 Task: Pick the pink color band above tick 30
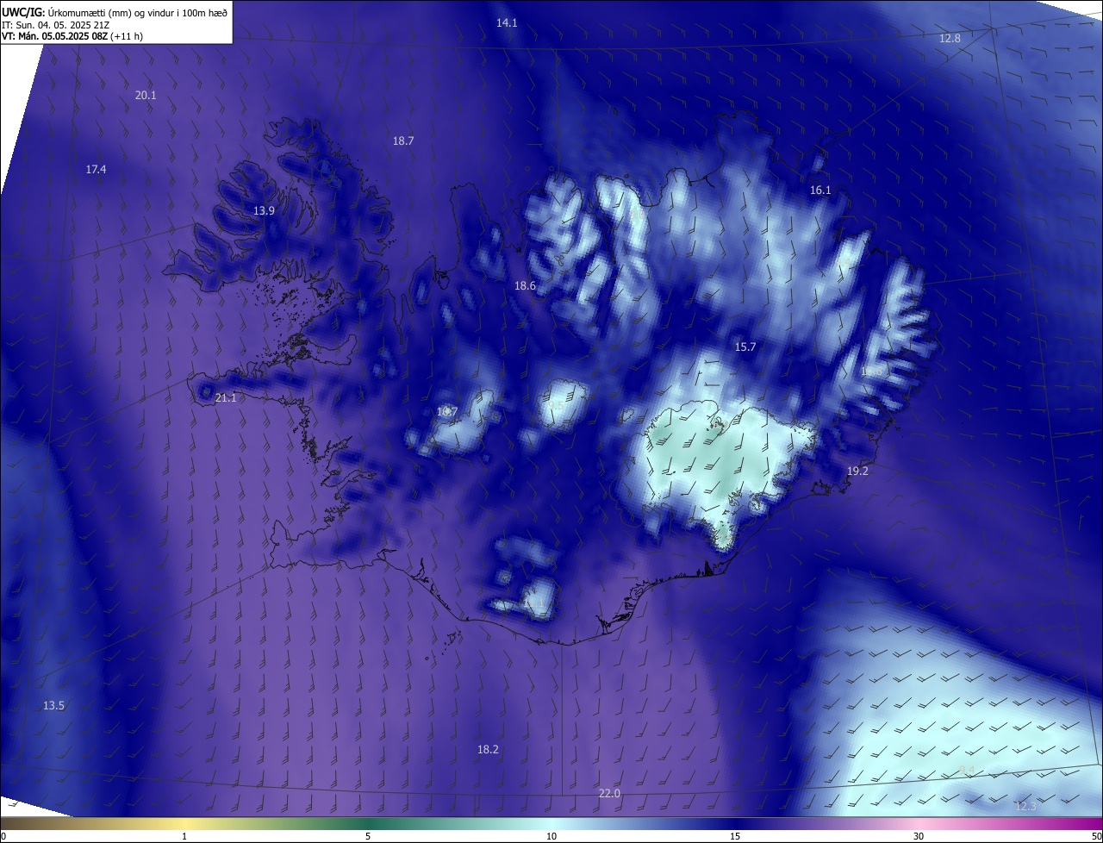click(919, 823)
